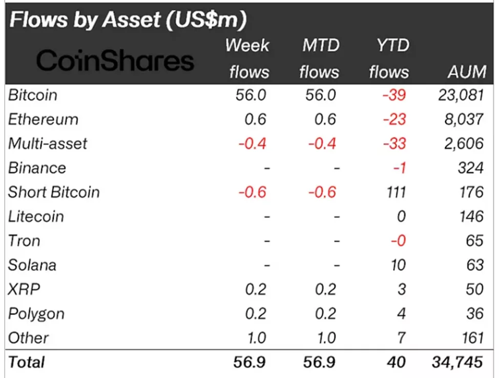Screen dimensions: 499x378
Task: Click Multi-asset YTD flows value -33
Action: coord(395,143)
